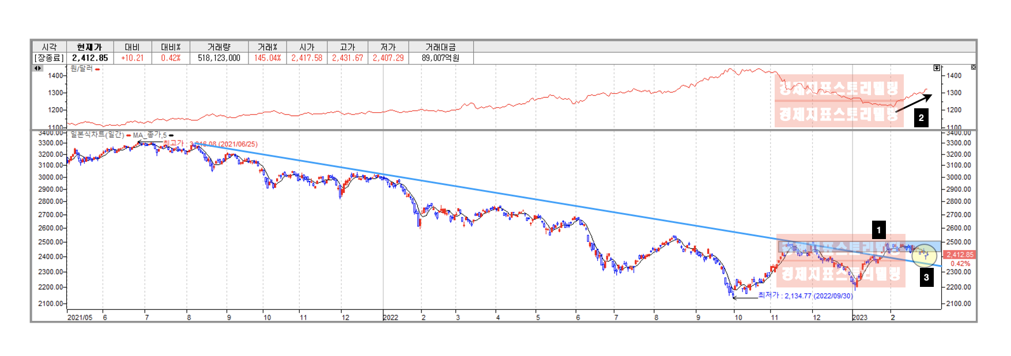
Task: Select the +10.21 change value
Action: [132, 58]
